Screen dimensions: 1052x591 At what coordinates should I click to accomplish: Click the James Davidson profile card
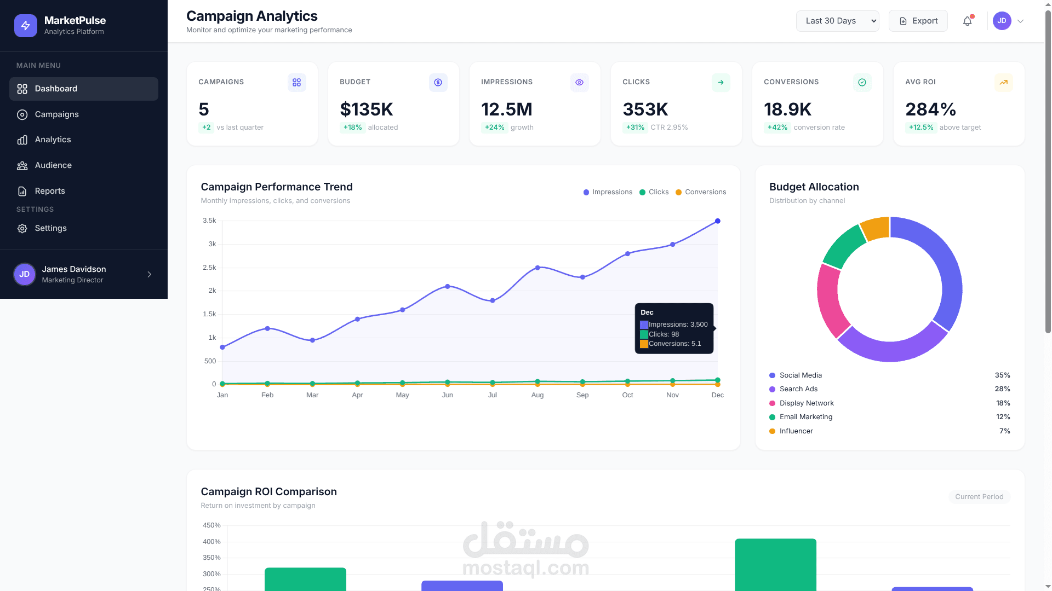(x=84, y=274)
